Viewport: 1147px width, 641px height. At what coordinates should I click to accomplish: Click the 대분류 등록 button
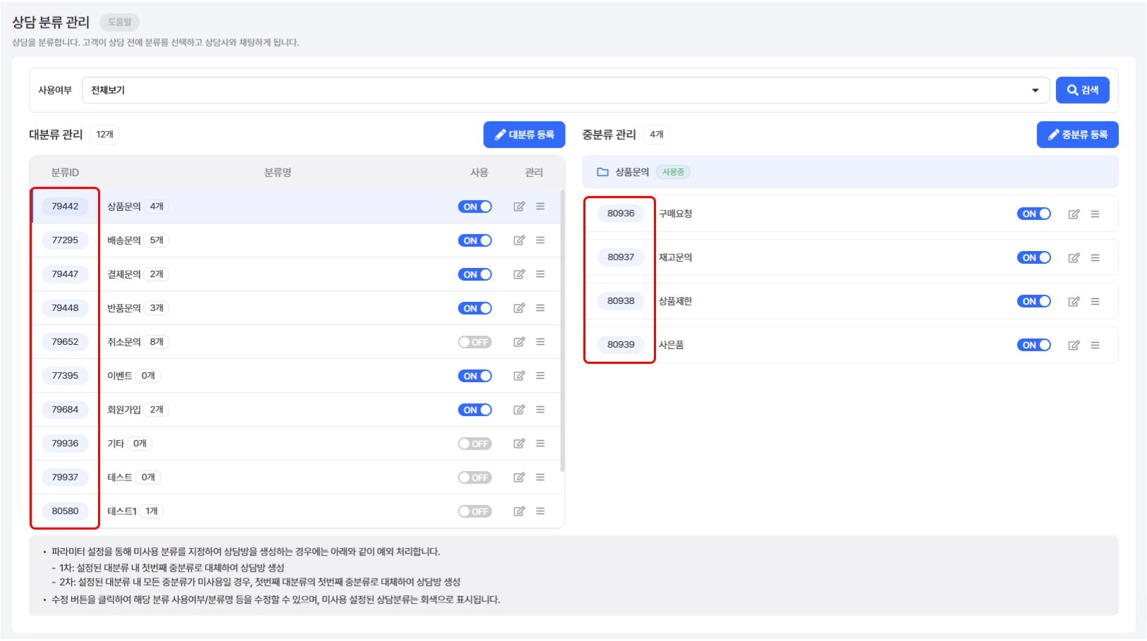524,135
